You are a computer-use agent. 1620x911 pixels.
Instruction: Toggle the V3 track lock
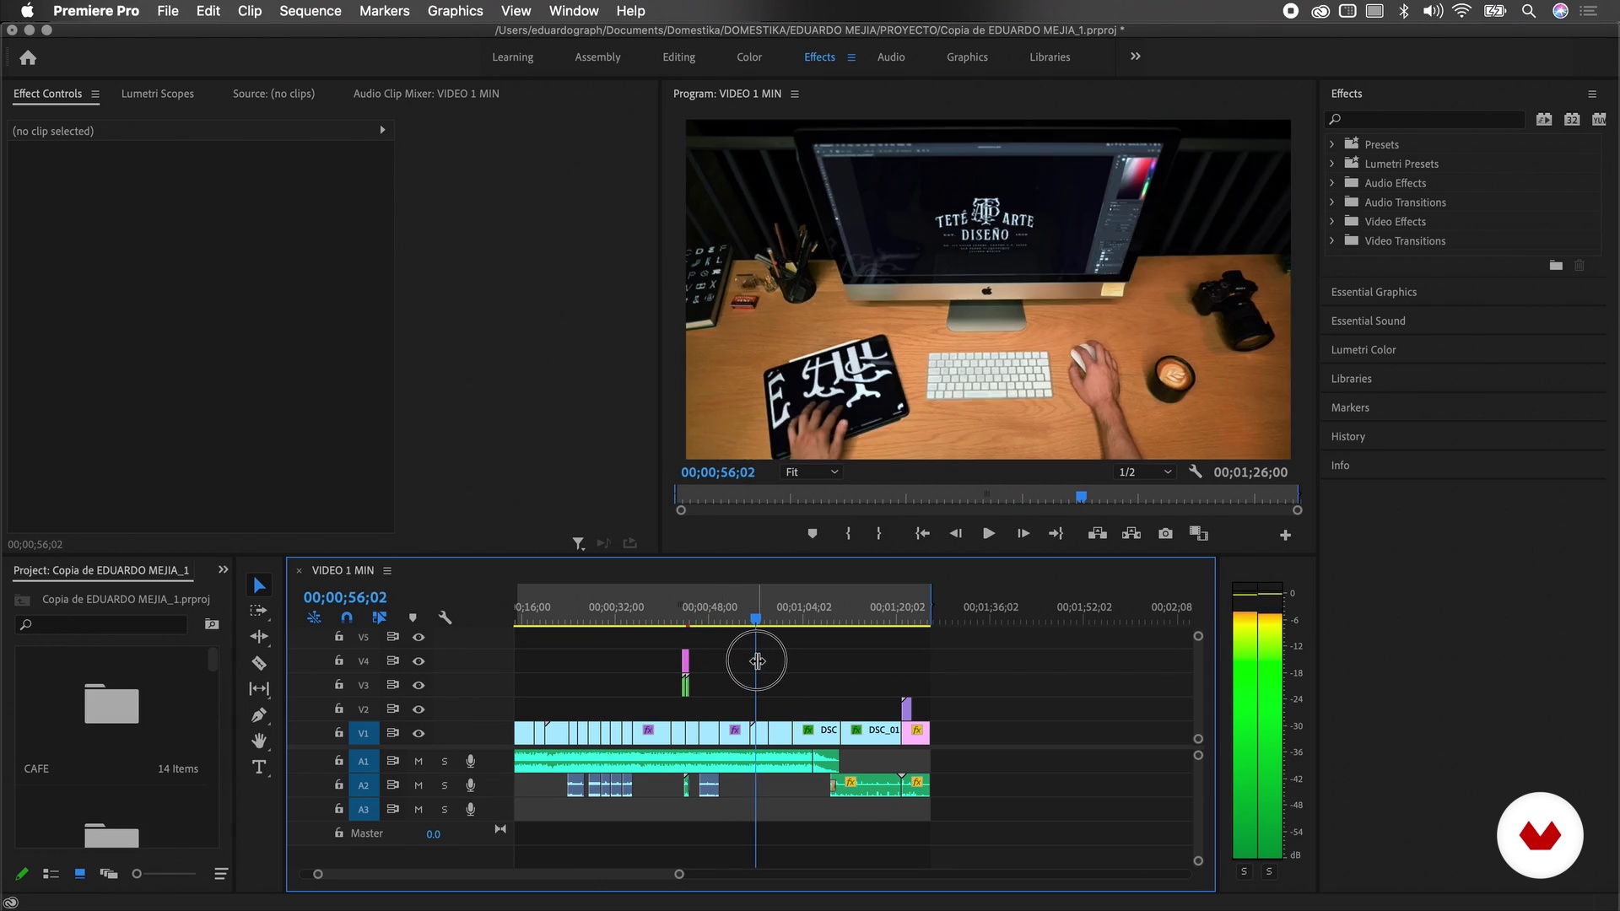(338, 684)
